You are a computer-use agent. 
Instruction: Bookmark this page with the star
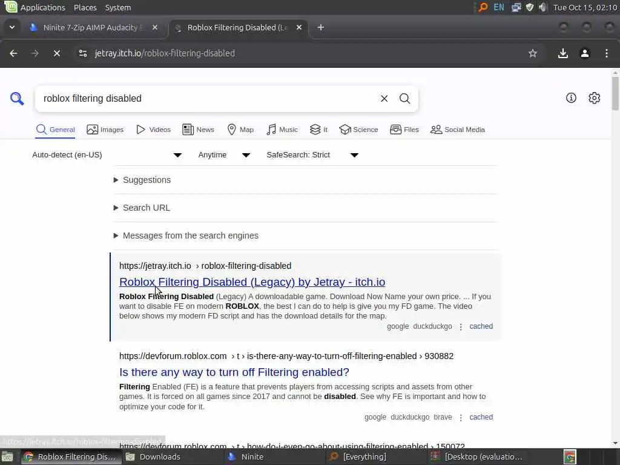(533, 53)
